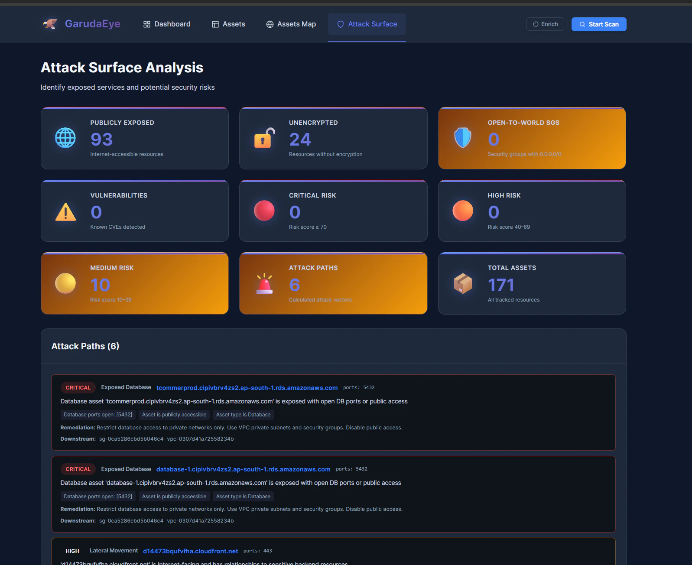The image size is (692, 565).
Task: Click the Total Assets value 171
Action: pyautogui.click(x=501, y=285)
